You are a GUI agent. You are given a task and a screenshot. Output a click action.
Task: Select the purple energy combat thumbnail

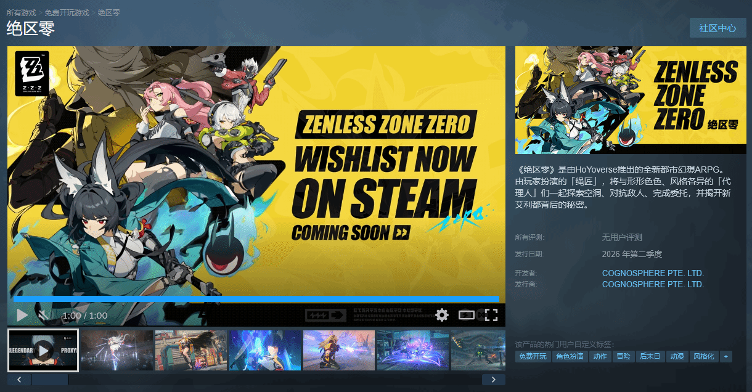click(413, 350)
